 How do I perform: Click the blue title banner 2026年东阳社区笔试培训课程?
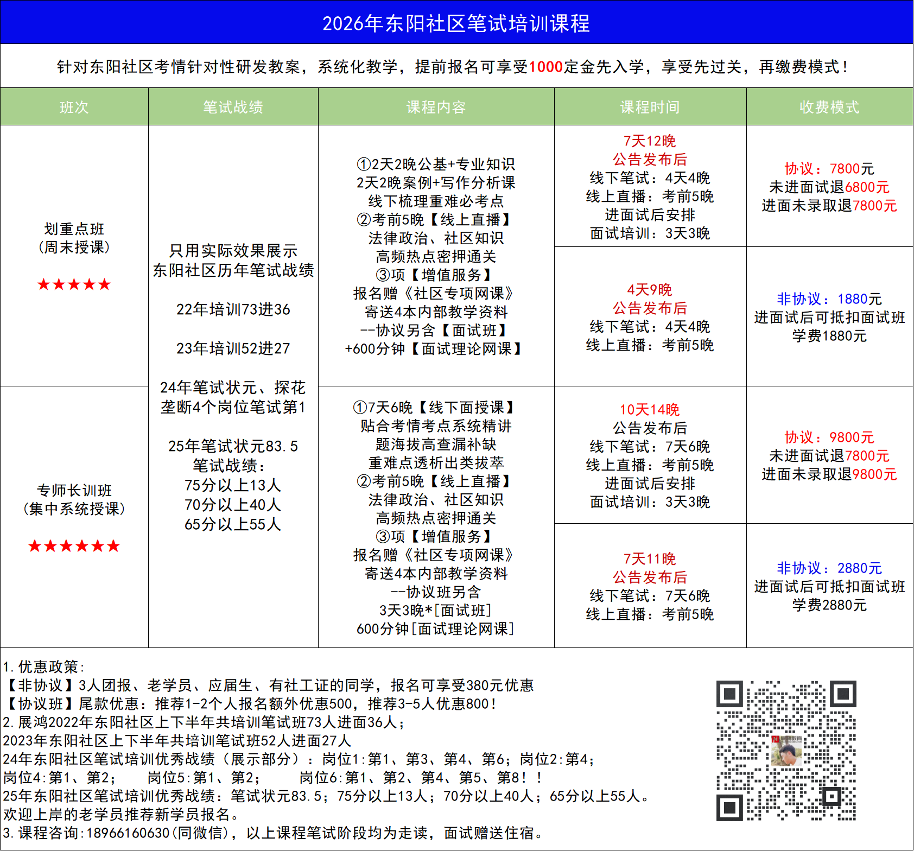click(456, 23)
